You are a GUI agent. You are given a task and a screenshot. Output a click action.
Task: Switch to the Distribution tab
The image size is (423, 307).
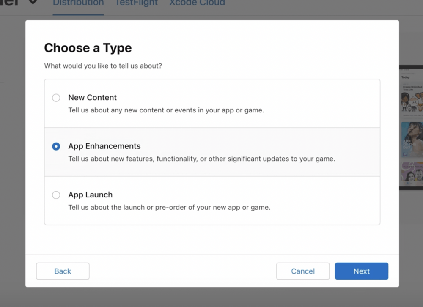(x=78, y=3)
